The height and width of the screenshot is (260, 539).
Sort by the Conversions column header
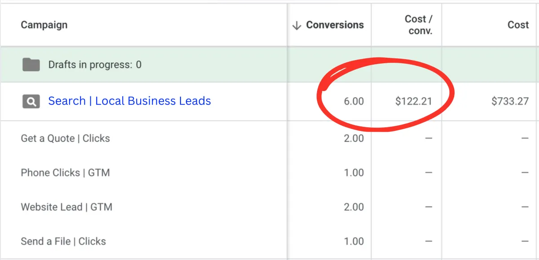335,25
